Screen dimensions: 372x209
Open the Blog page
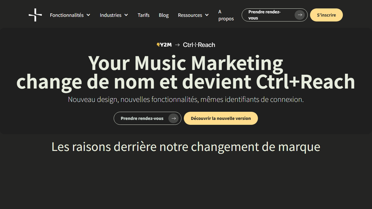(x=164, y=15)
